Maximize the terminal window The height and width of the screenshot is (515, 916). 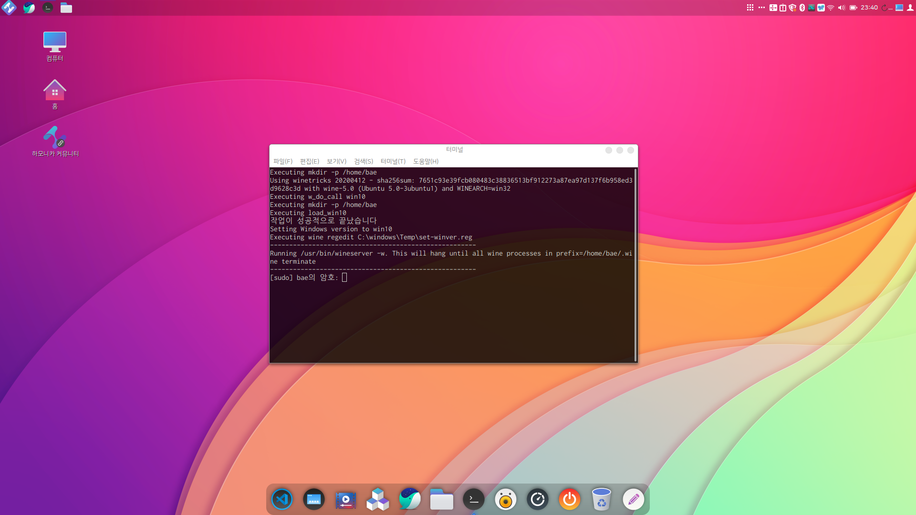click(x=620, y=150)
